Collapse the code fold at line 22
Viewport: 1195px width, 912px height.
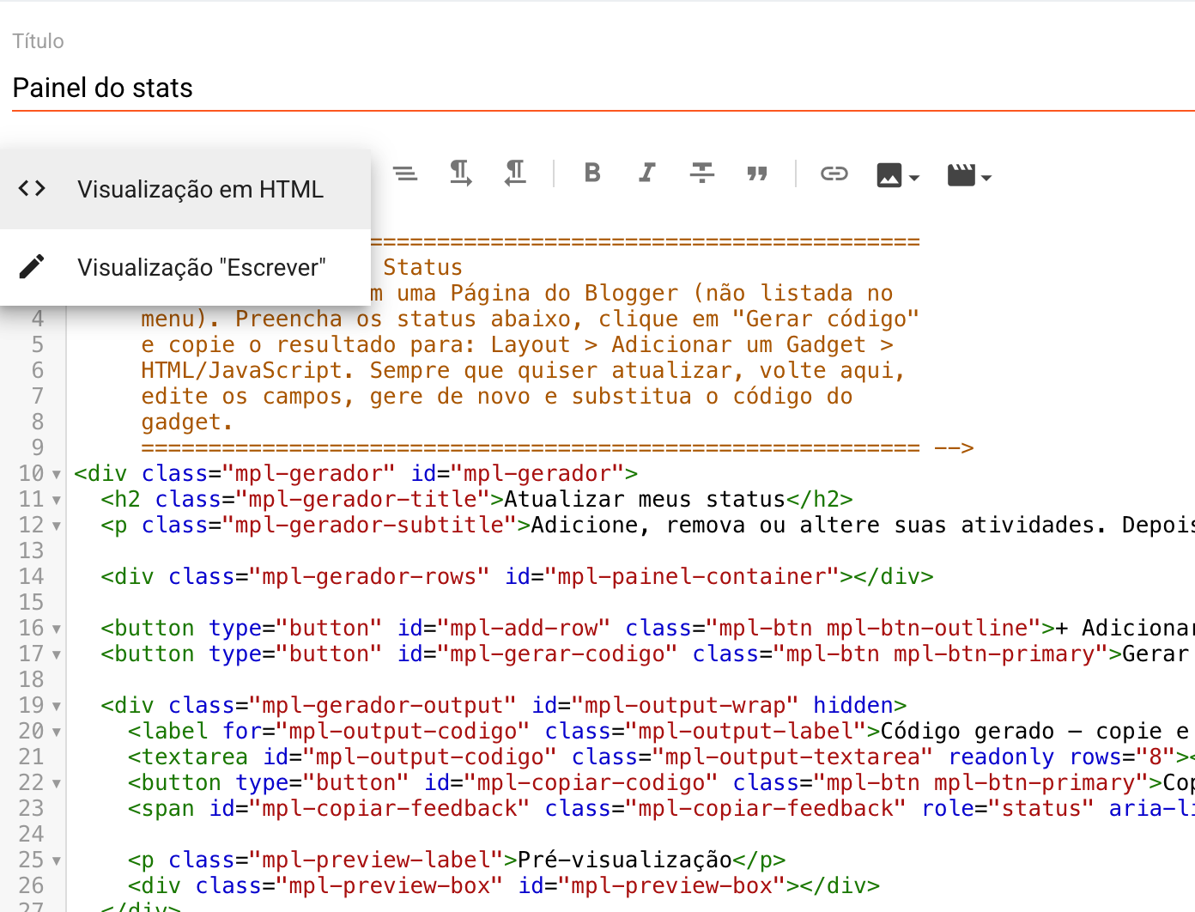(x=57, y=783)
